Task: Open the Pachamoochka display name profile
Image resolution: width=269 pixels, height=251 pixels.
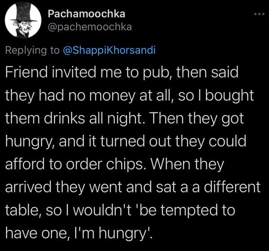Action: 87,14
